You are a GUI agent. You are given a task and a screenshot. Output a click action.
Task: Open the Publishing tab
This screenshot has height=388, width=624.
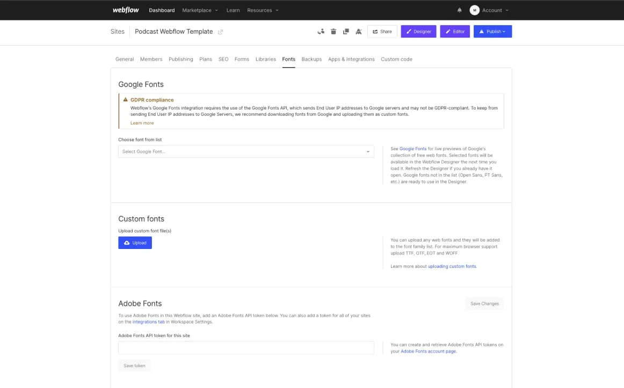(180, 59)
